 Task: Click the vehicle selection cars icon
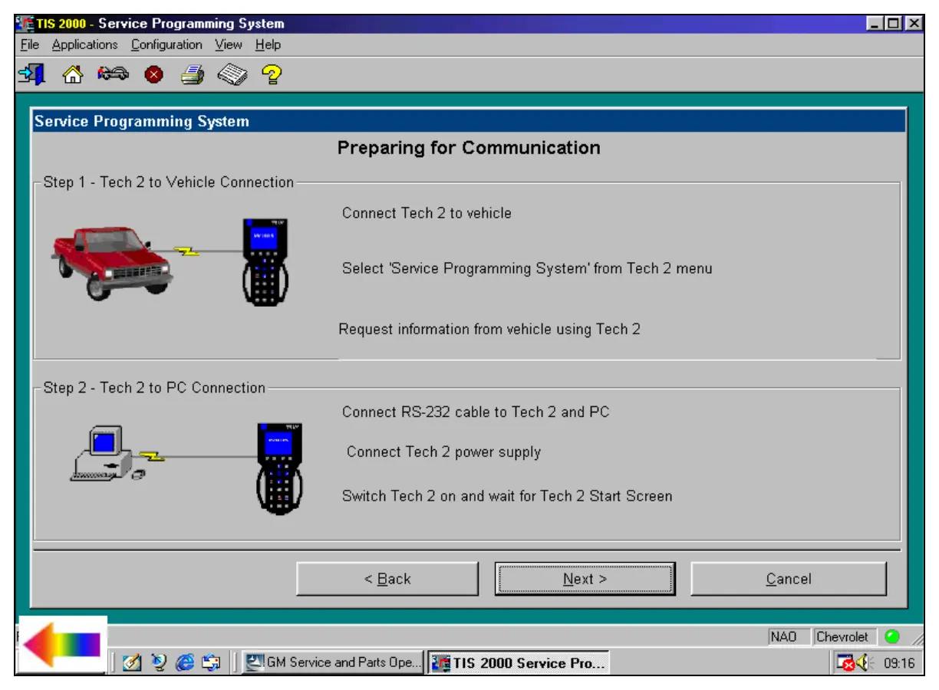112,74
